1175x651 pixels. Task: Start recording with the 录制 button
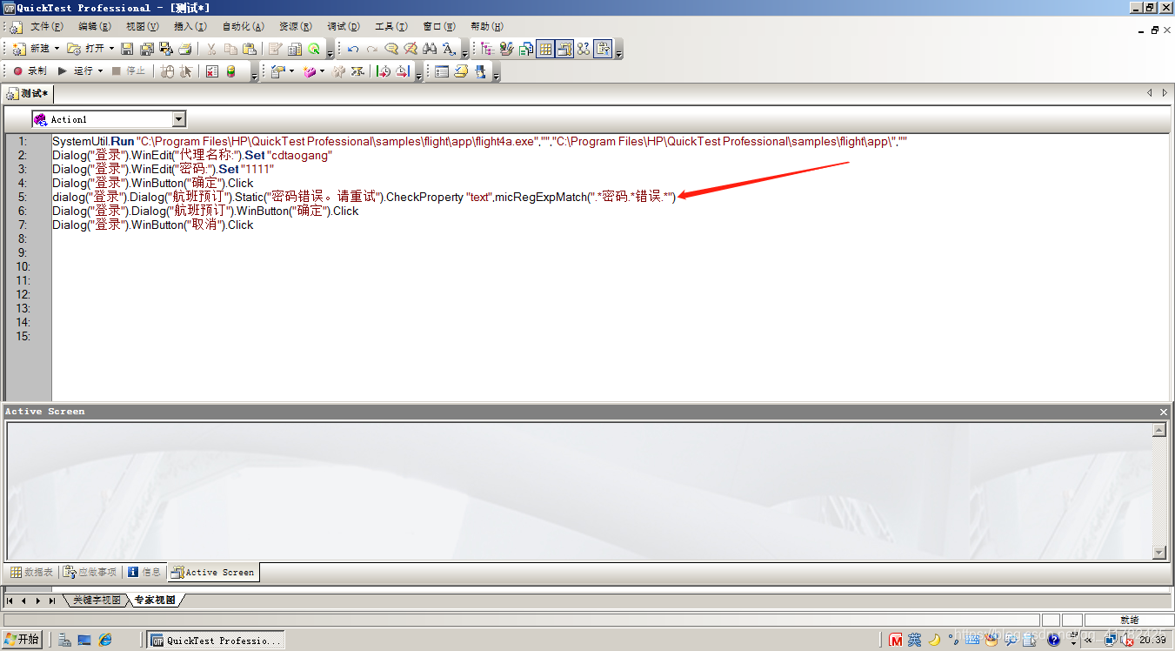(x=30, y=70)
